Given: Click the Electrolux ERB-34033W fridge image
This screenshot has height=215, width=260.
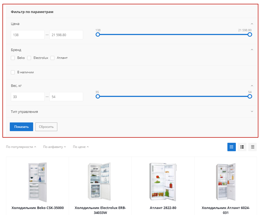Looking at the screenshot, I should coord(99,182).
